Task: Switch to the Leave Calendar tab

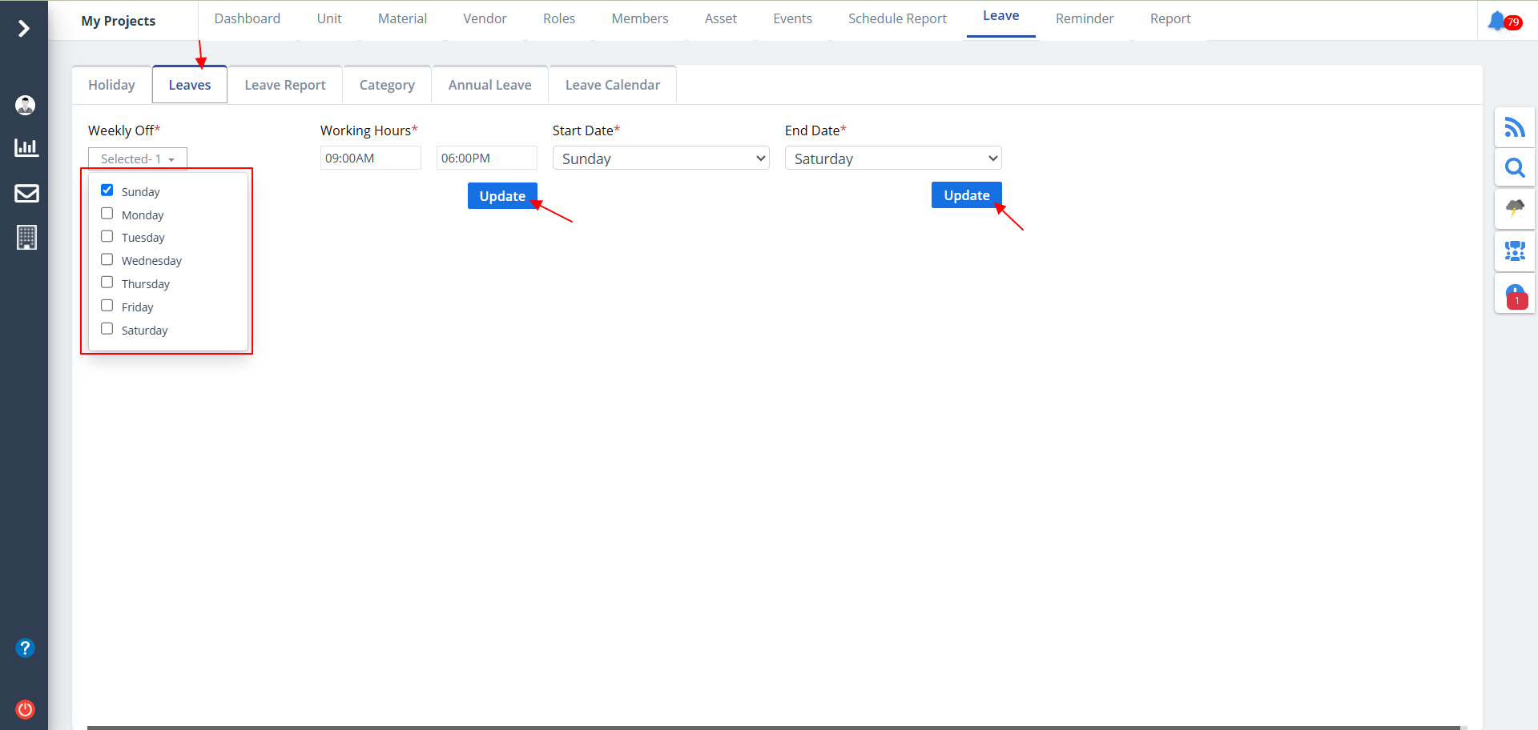Action: click(x=612, y=85)
